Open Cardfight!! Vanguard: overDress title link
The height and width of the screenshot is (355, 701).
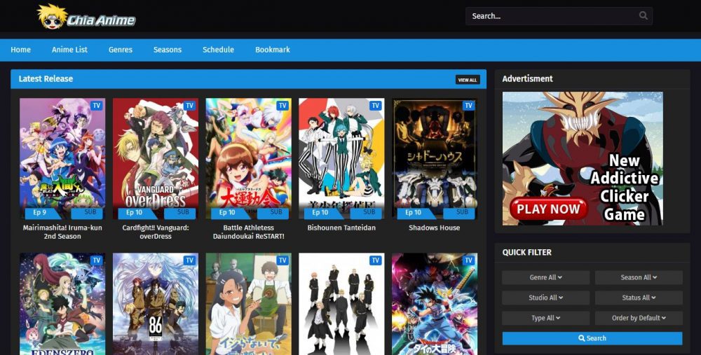coord(156,232)
